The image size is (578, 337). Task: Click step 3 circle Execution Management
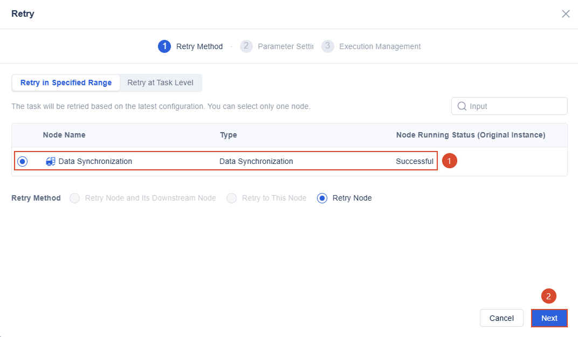click(328, 46)
